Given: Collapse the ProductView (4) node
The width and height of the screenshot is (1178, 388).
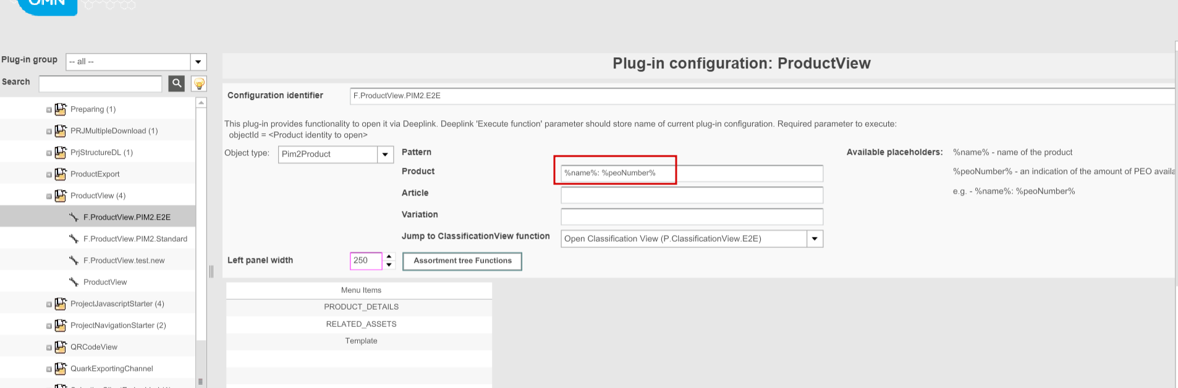Looking at the screenshot, I should coord(49,196).
